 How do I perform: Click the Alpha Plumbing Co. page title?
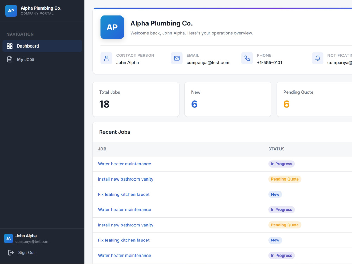click(162, 23)
